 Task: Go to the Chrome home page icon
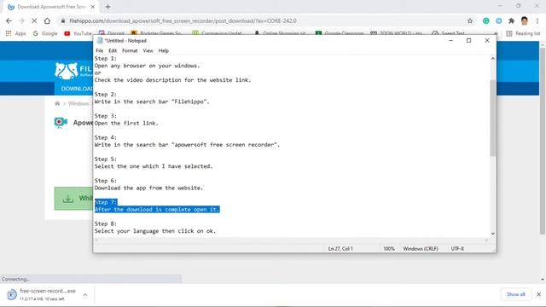(x=47, y=20)
